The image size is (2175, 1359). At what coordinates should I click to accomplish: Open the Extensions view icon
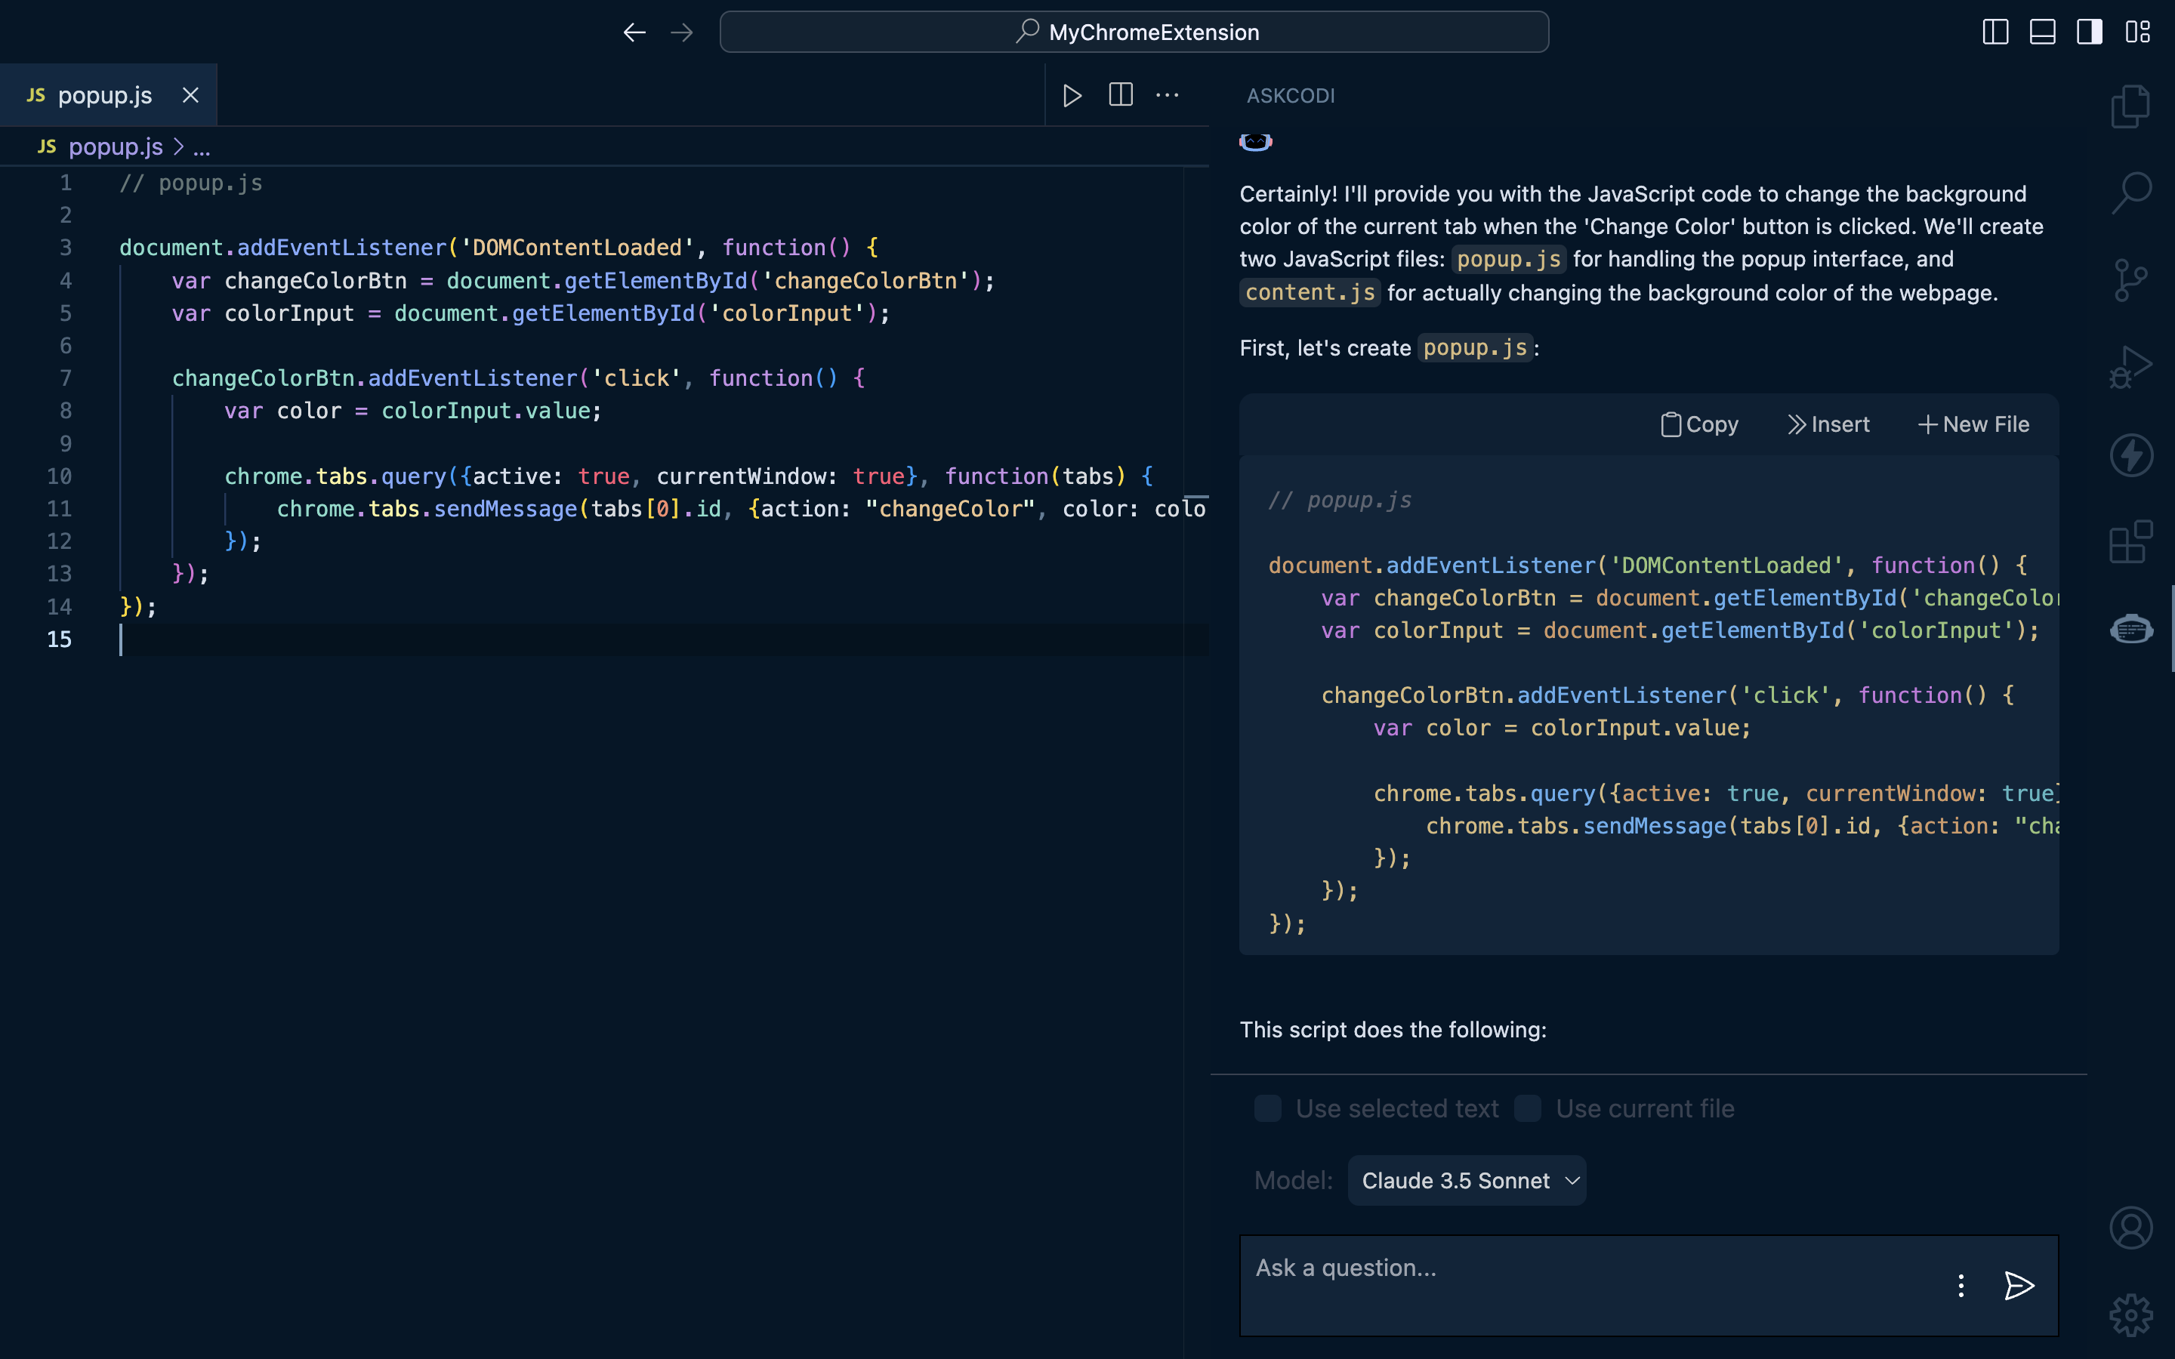tap(2131, 542)
